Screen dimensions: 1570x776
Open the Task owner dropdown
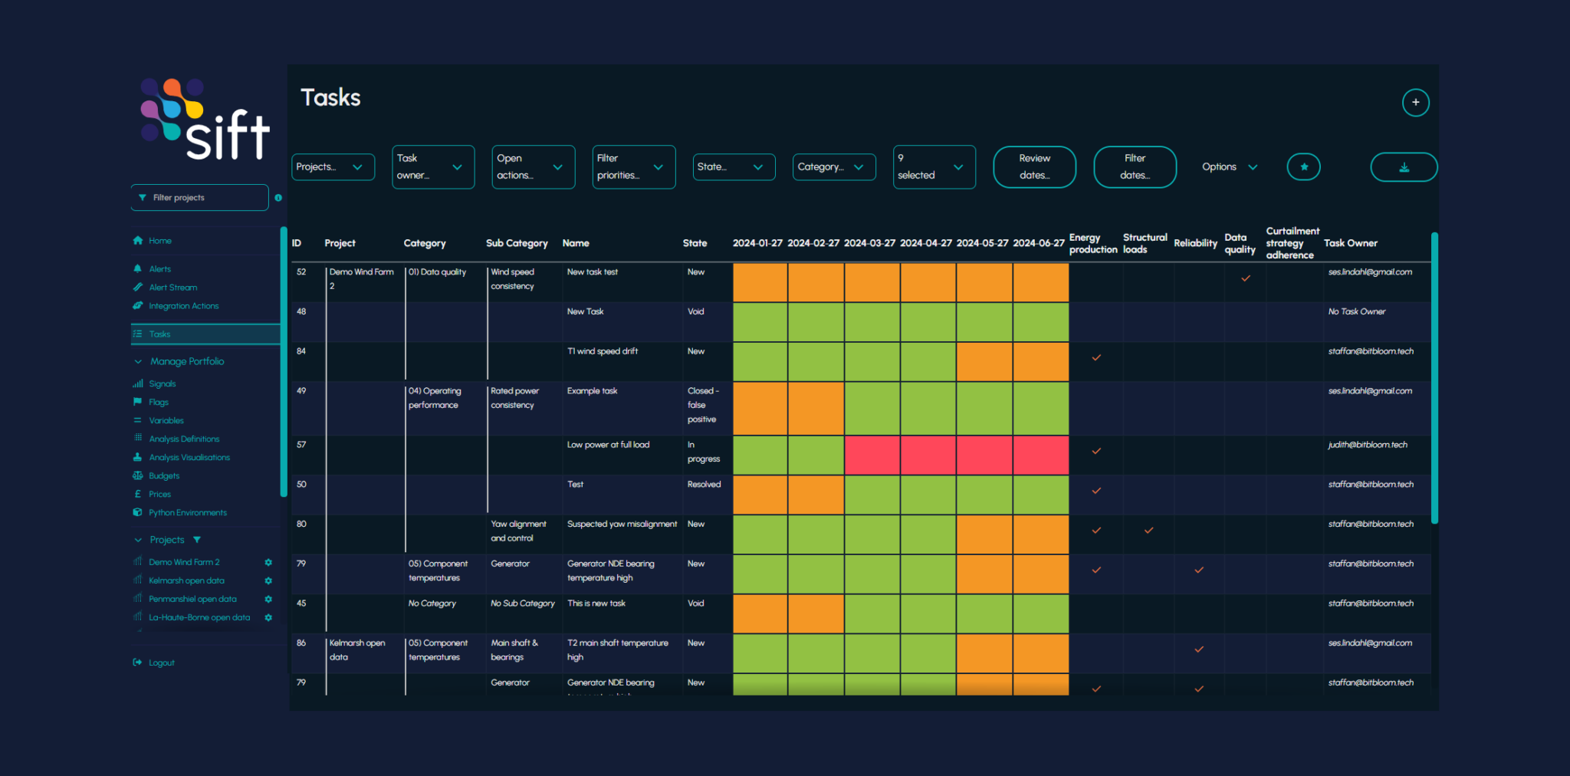click(433, 166)
